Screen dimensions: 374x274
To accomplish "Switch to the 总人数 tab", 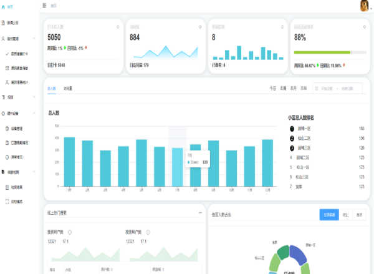I will pyautogui.click(x=51, y=89).
